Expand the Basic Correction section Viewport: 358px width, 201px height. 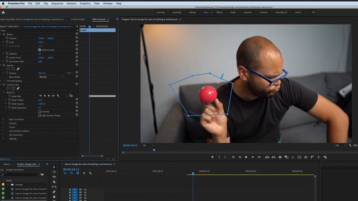click(3, 119)
